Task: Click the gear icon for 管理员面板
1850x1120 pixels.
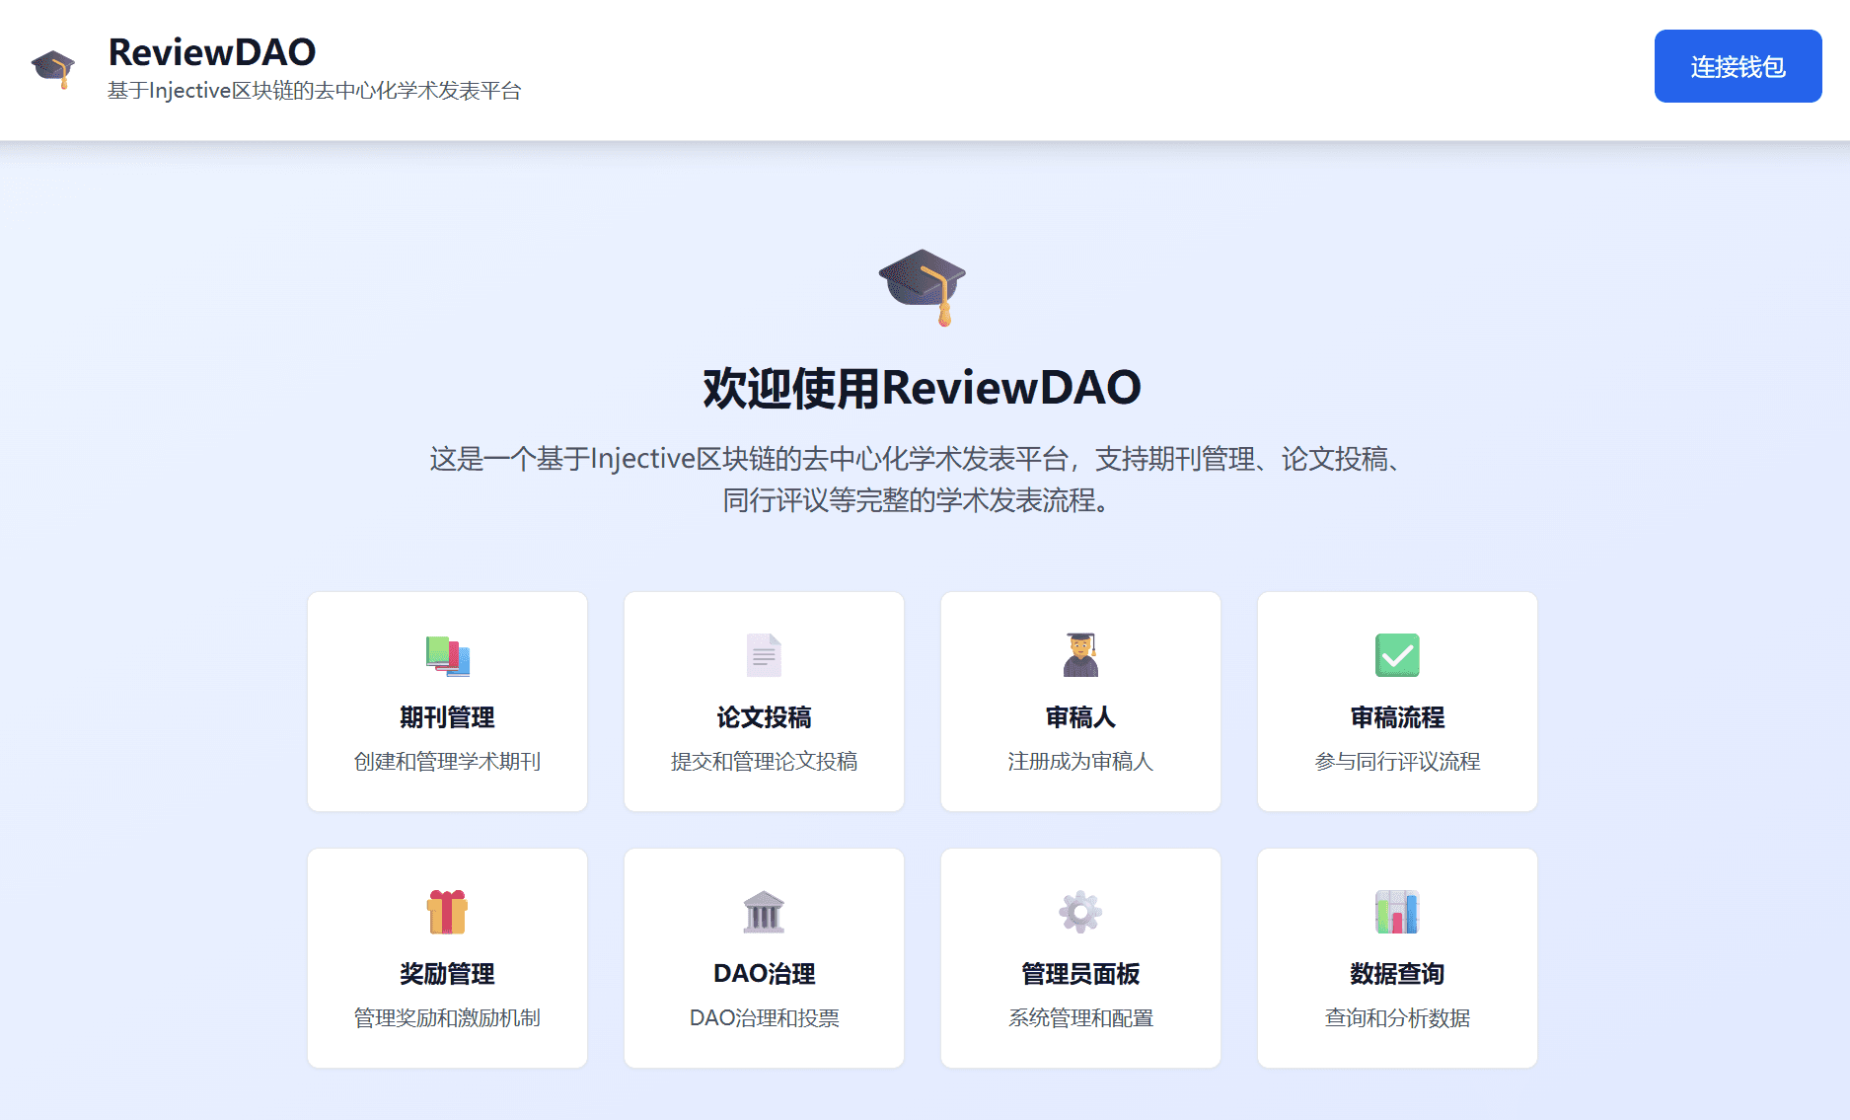Action: tap(1080, 912)
